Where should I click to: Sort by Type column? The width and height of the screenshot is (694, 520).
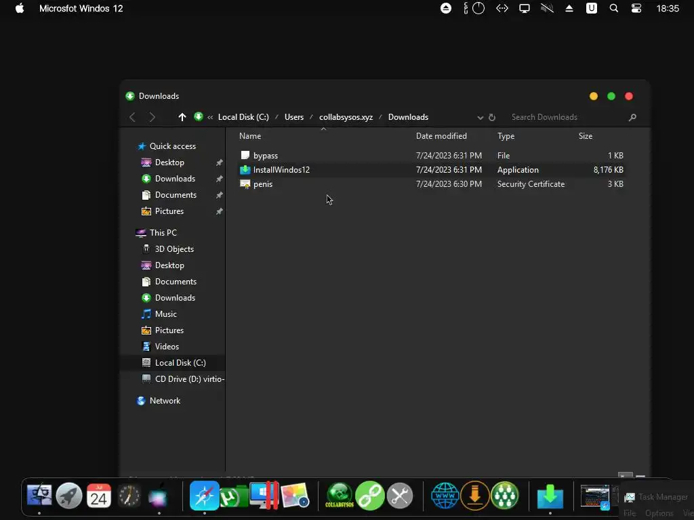point(506,136)
